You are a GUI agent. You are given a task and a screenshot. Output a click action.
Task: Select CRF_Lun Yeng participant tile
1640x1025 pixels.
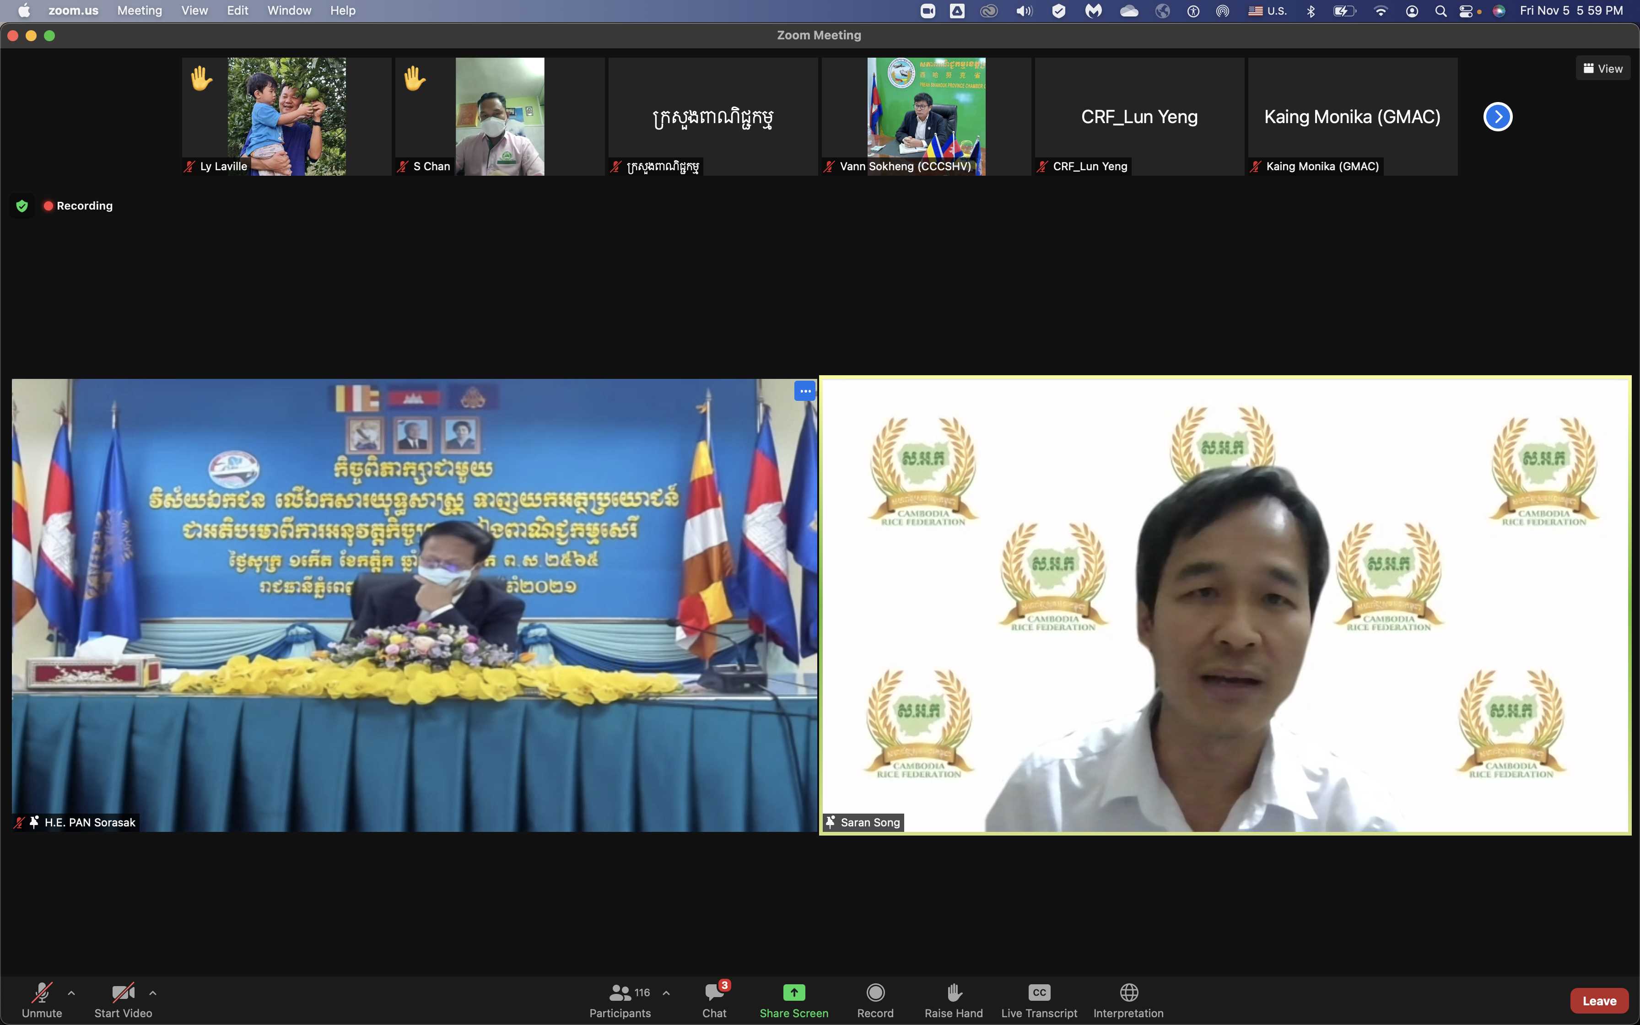1139,117
